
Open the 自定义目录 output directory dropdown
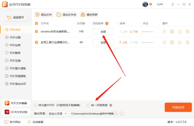pyautogui.click(x=58, y=113)
